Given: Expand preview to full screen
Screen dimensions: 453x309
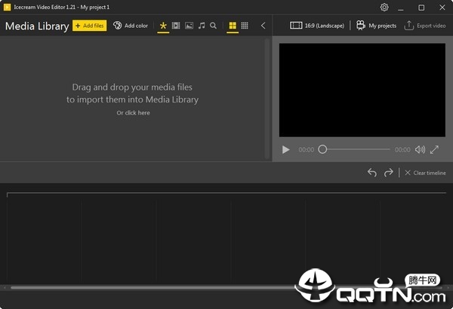Looking at the screenshot, I should [434, 149].
